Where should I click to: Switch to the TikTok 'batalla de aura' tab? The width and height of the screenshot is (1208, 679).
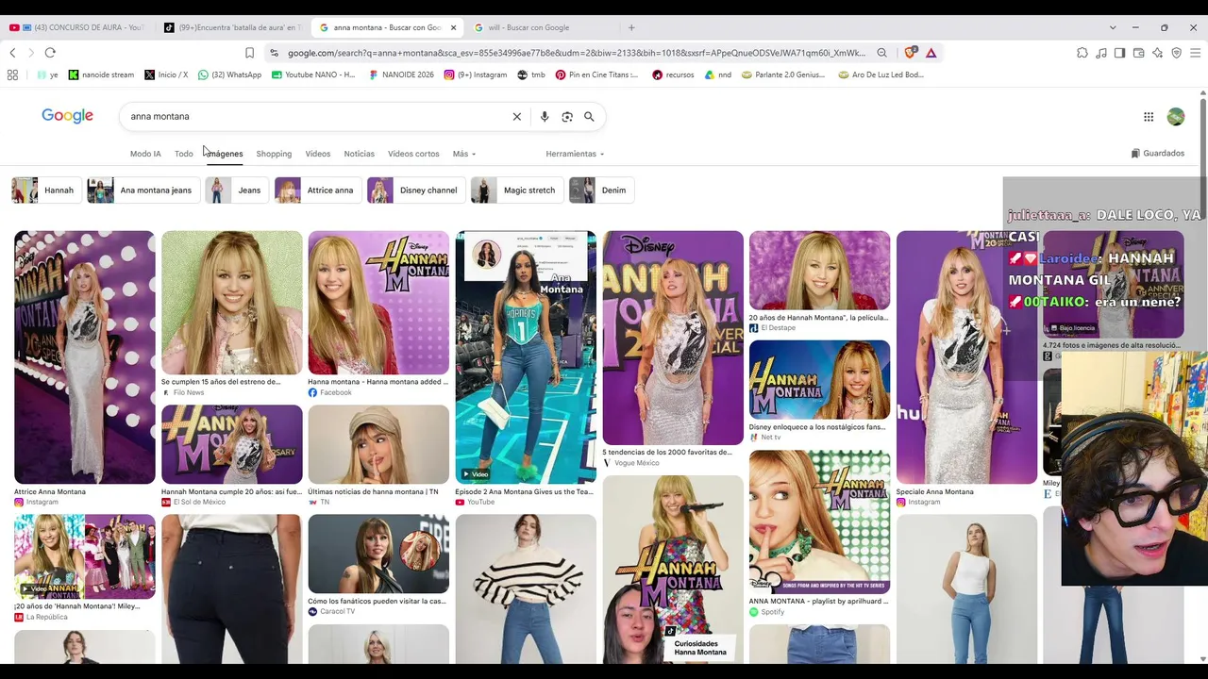coord(233,27)
